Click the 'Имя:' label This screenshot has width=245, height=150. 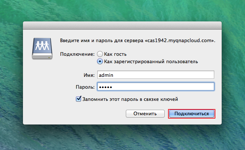click(89, 75)
